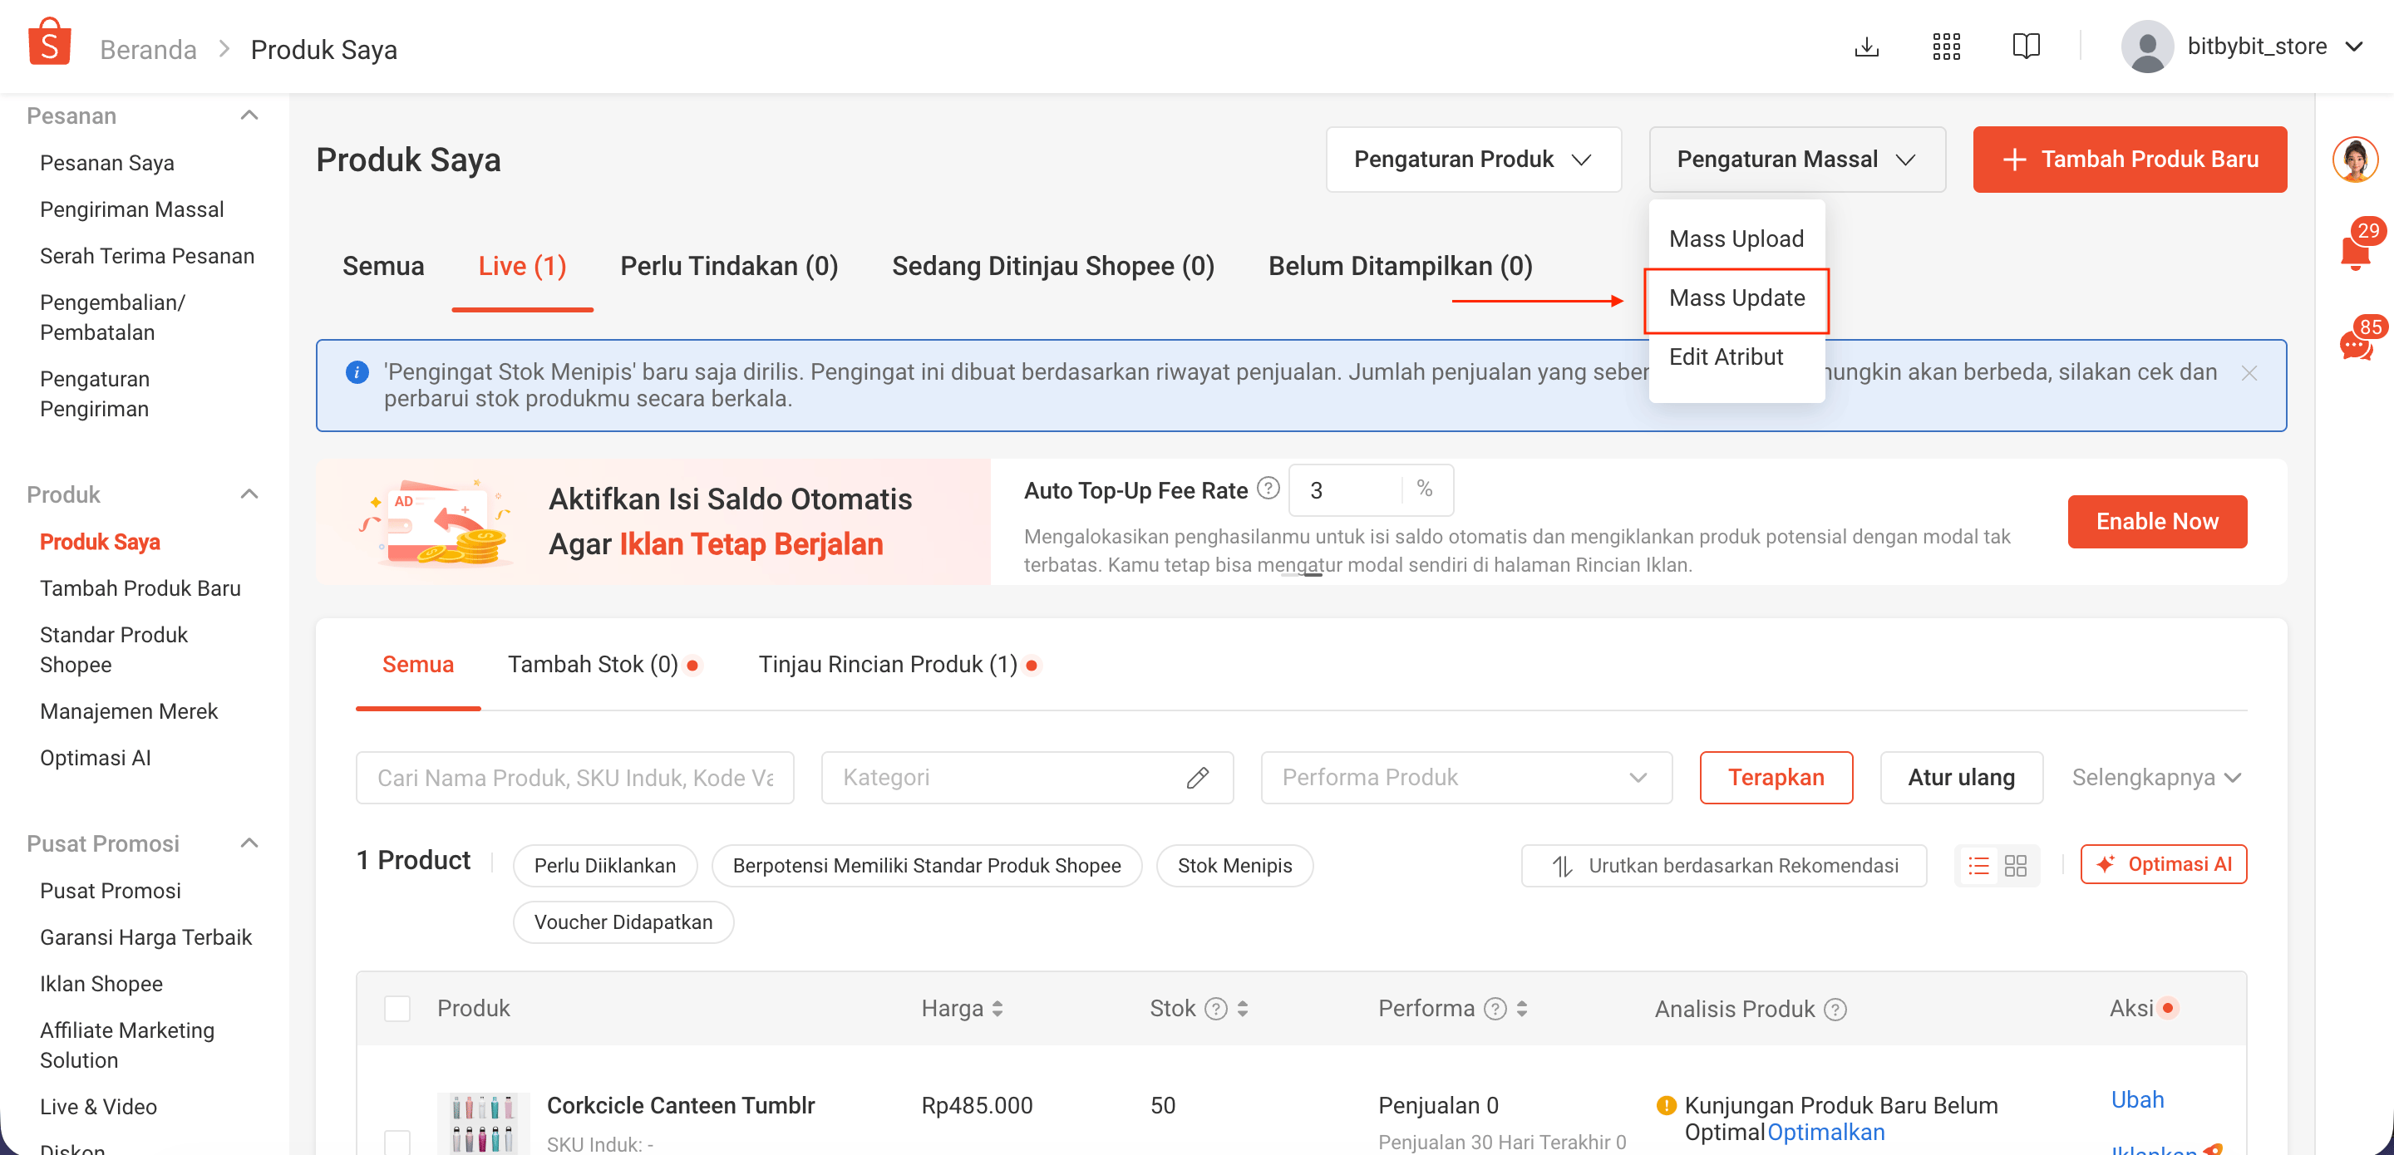Click the yellow warning icon in Analisis Produk

click(1667, 1105)
